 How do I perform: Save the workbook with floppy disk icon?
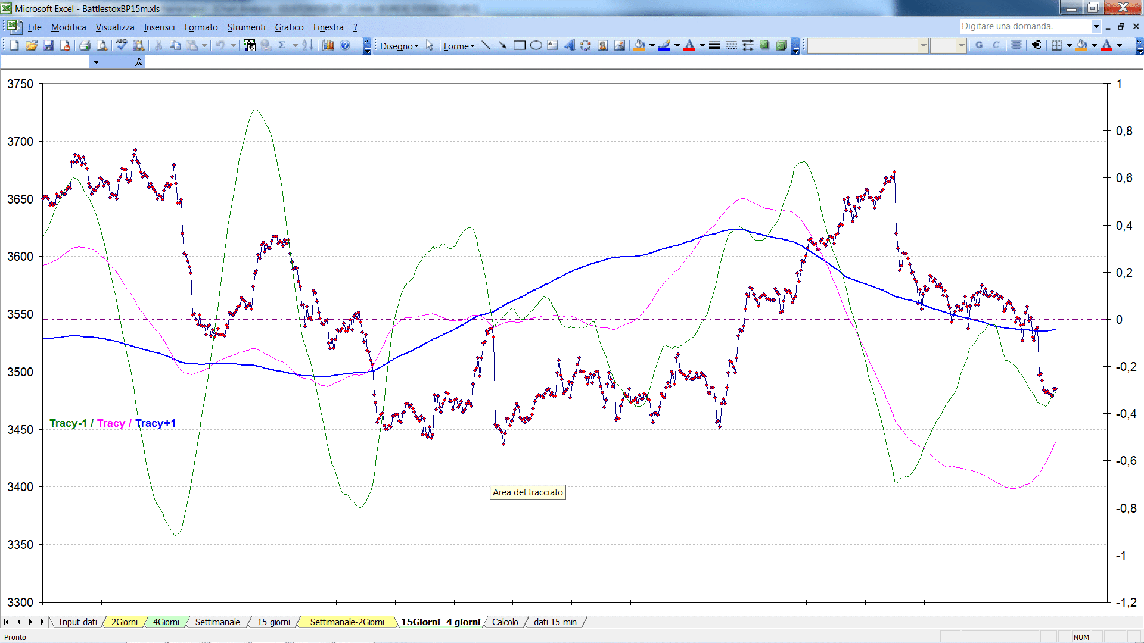(48, 45)
